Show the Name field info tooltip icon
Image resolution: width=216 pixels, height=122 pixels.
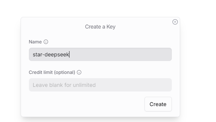[46, 42]
